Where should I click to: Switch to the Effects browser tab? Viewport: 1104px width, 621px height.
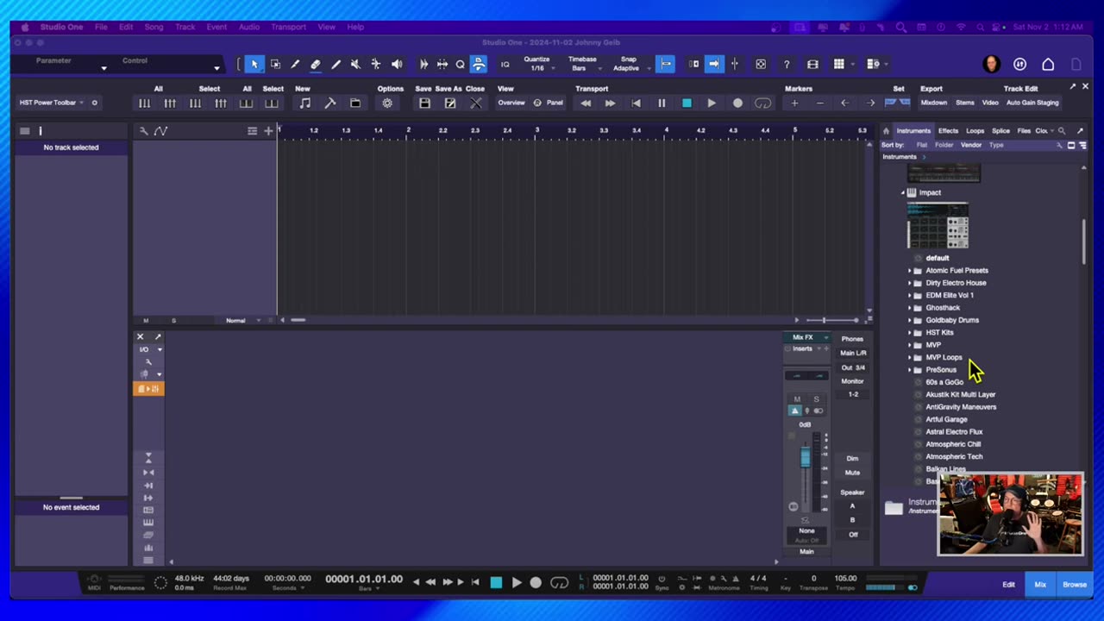click(x=948, y=131)
